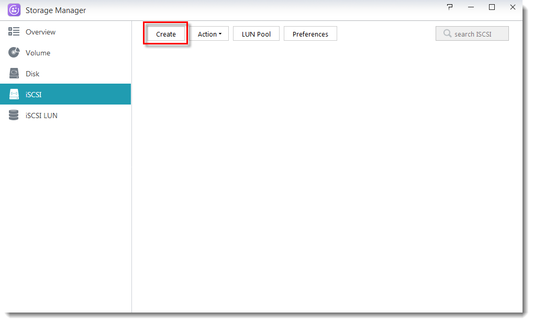Open help via the question mark icon
The image size is (533, 323).
point(450,7)
